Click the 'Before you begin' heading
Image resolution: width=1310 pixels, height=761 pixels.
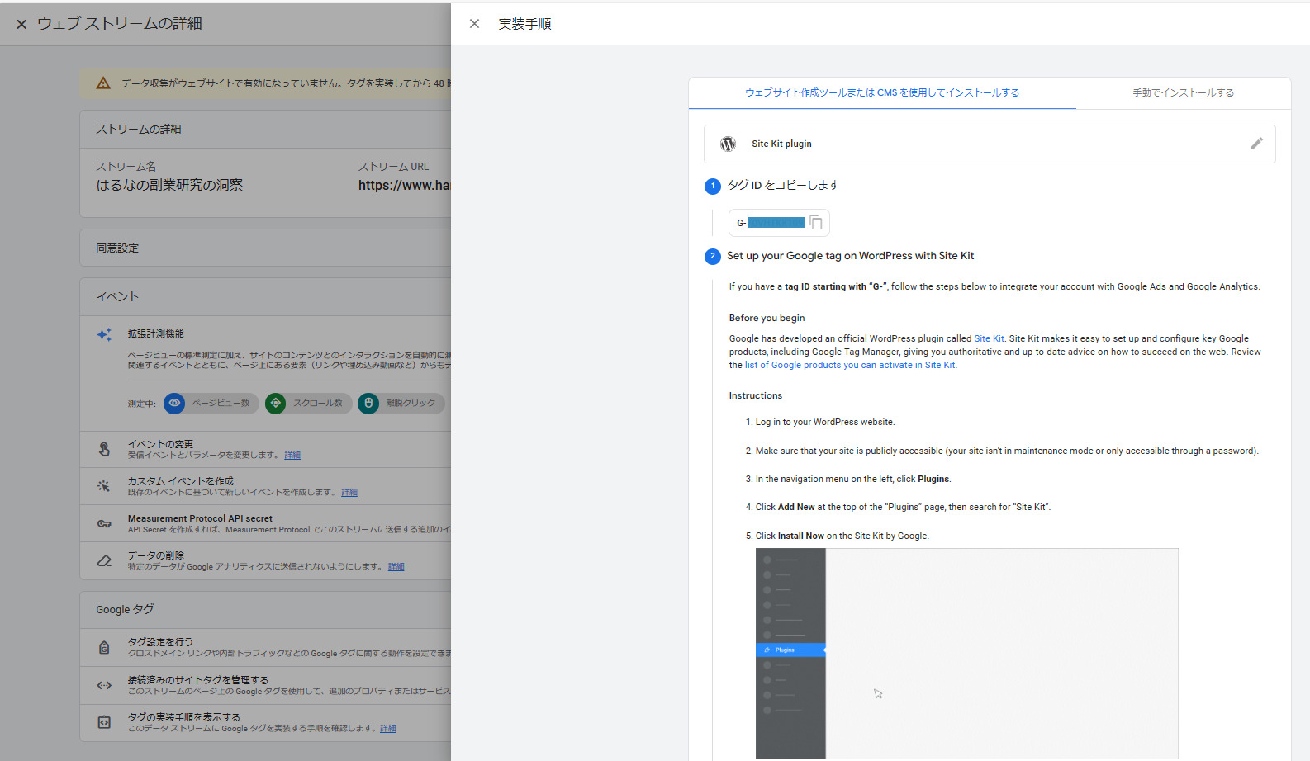[767, 318]
